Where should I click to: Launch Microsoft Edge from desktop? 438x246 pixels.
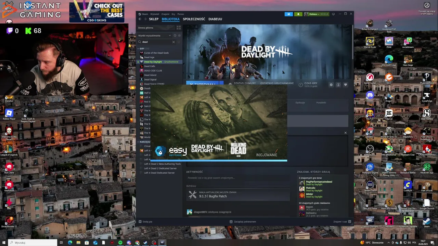389,60
